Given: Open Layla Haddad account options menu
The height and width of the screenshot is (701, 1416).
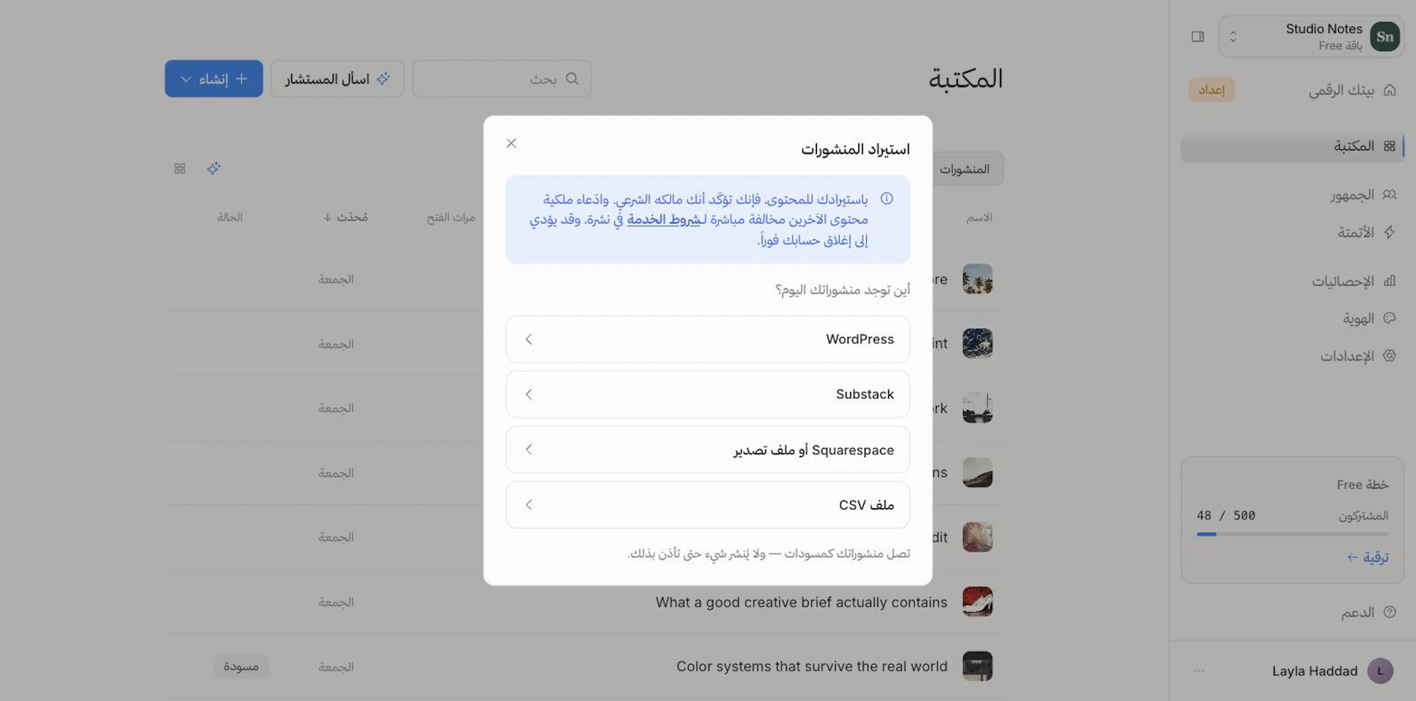Looking at the screenshot, I should (x=1199, y=671).
